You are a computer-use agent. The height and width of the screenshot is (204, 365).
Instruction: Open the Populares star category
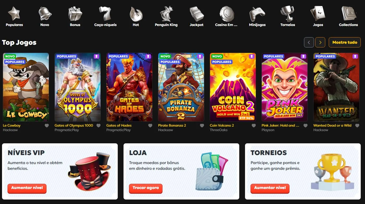click(14, 16)
